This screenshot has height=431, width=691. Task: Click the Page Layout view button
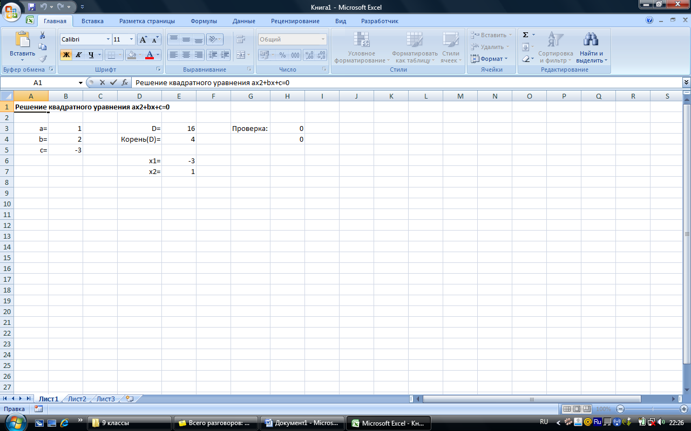pyautogui.click(x=577, y=409)
